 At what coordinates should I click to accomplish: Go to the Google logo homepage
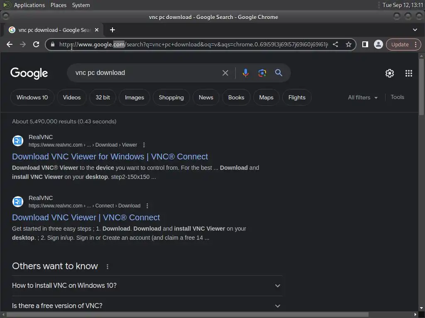click(29, 73)
